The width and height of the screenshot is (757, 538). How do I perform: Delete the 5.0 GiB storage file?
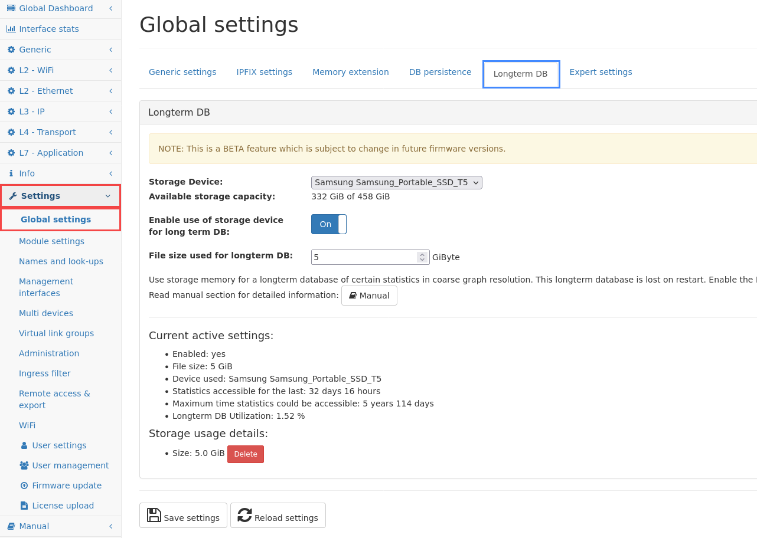click(x=246, y=454)
